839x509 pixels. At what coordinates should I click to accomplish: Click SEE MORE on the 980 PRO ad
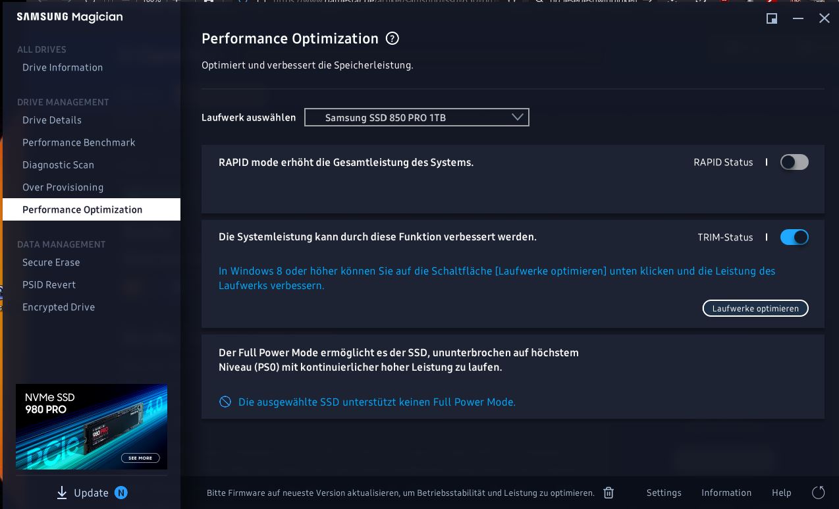140,458
